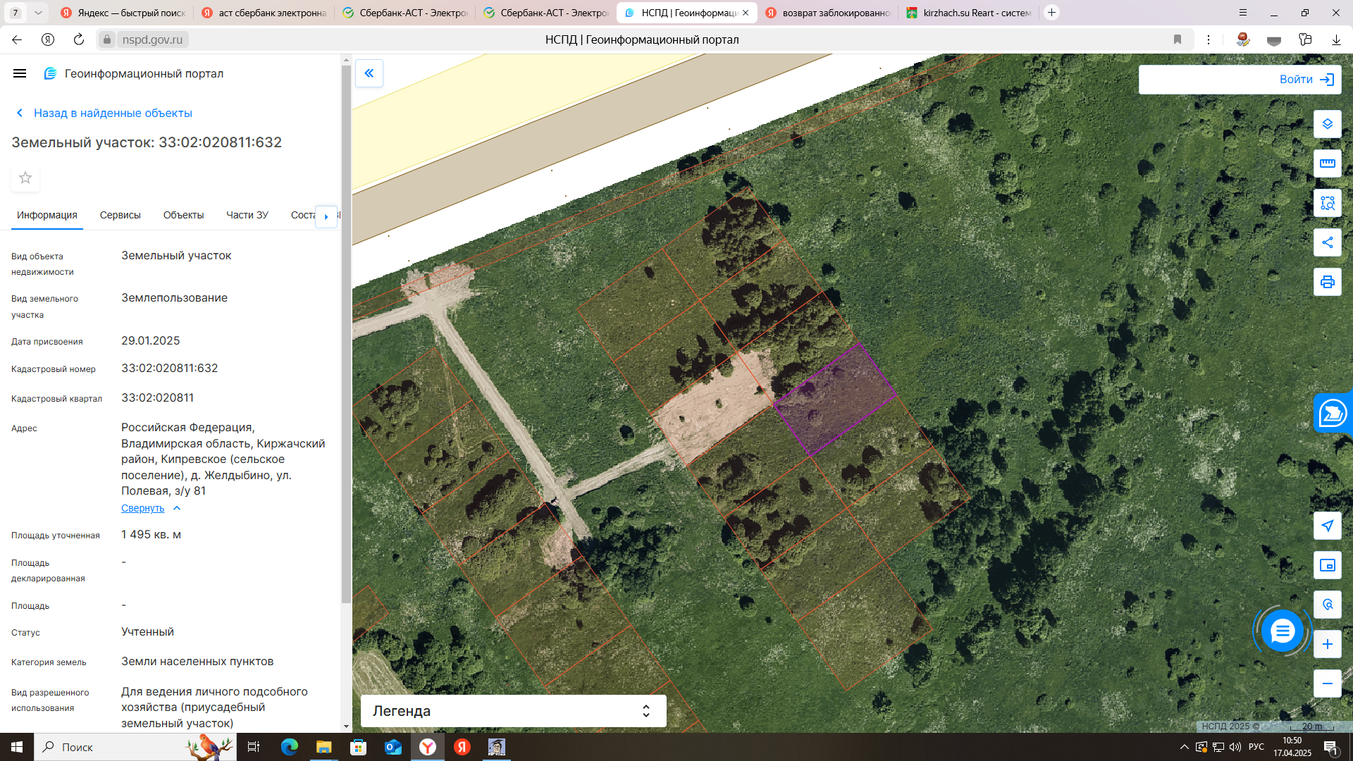Zoom in with the plus button

coord(1327,644)
